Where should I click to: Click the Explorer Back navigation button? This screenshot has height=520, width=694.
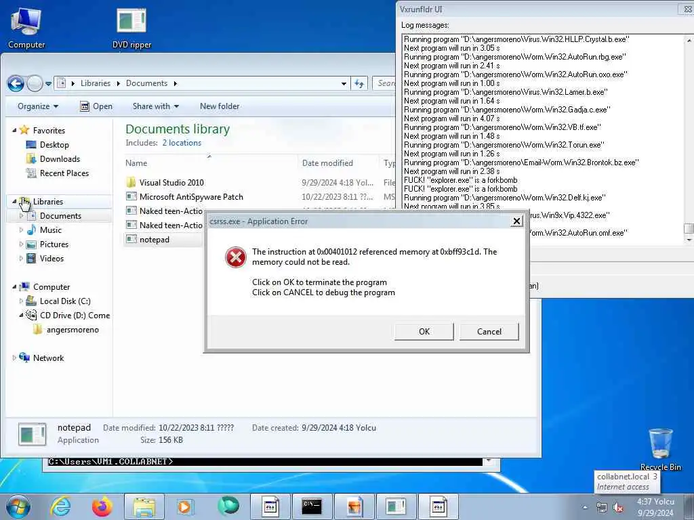click(16, 83)
